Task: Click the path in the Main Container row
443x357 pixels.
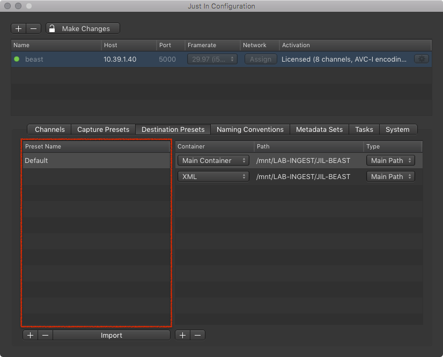Action: [303, 160]
